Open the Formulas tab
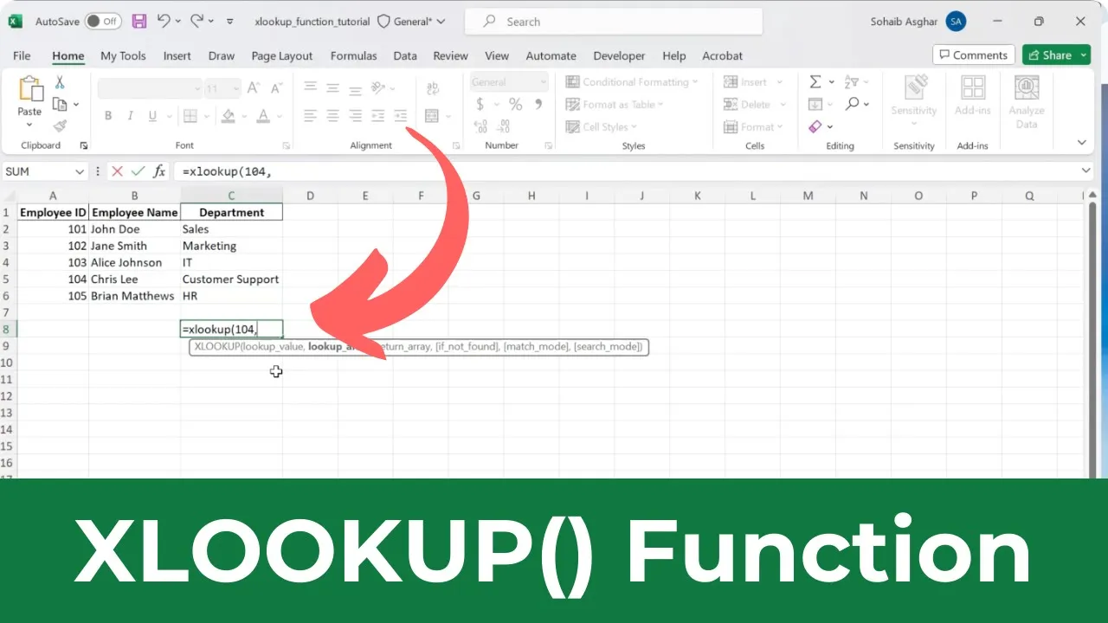Viewport: 1108px width, 623px height. (354, 55)
